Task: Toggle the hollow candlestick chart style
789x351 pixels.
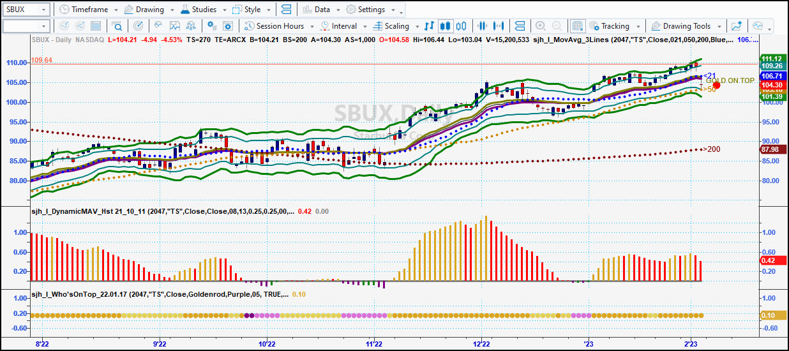Action: point(462,26)
